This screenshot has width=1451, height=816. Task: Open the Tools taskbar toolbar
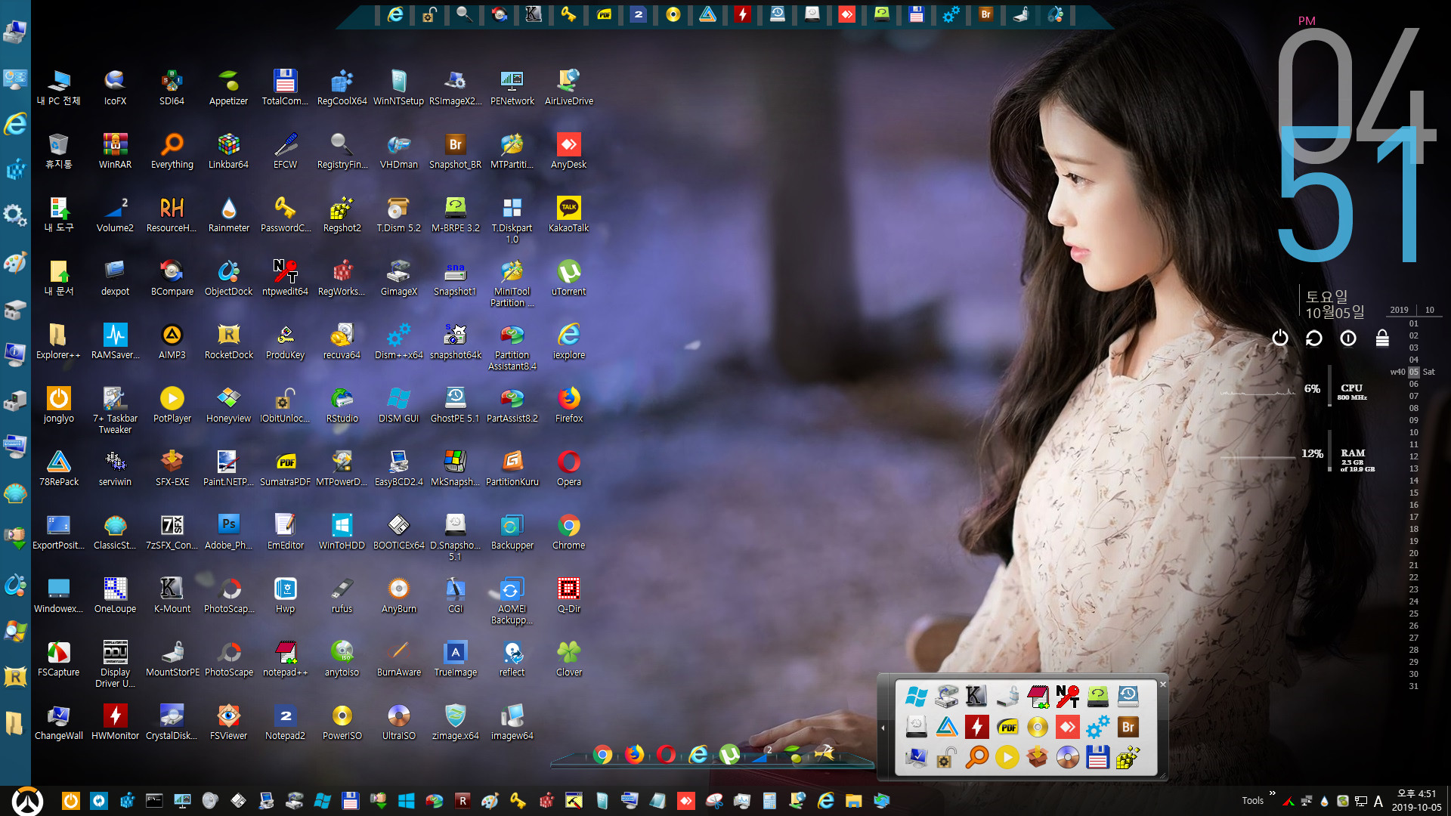point(1252,801)
